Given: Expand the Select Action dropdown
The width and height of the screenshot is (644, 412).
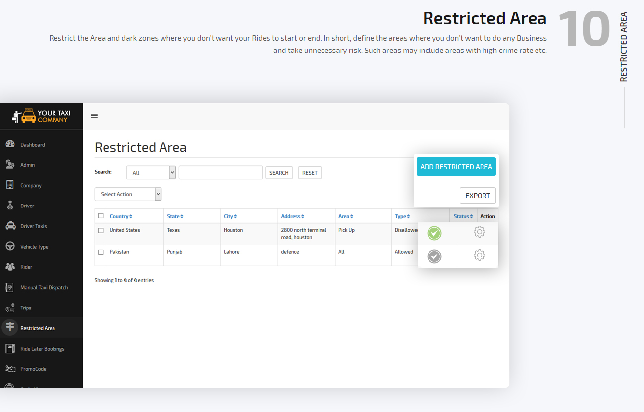Looking at the screenshot, I should tap(128, 194).
